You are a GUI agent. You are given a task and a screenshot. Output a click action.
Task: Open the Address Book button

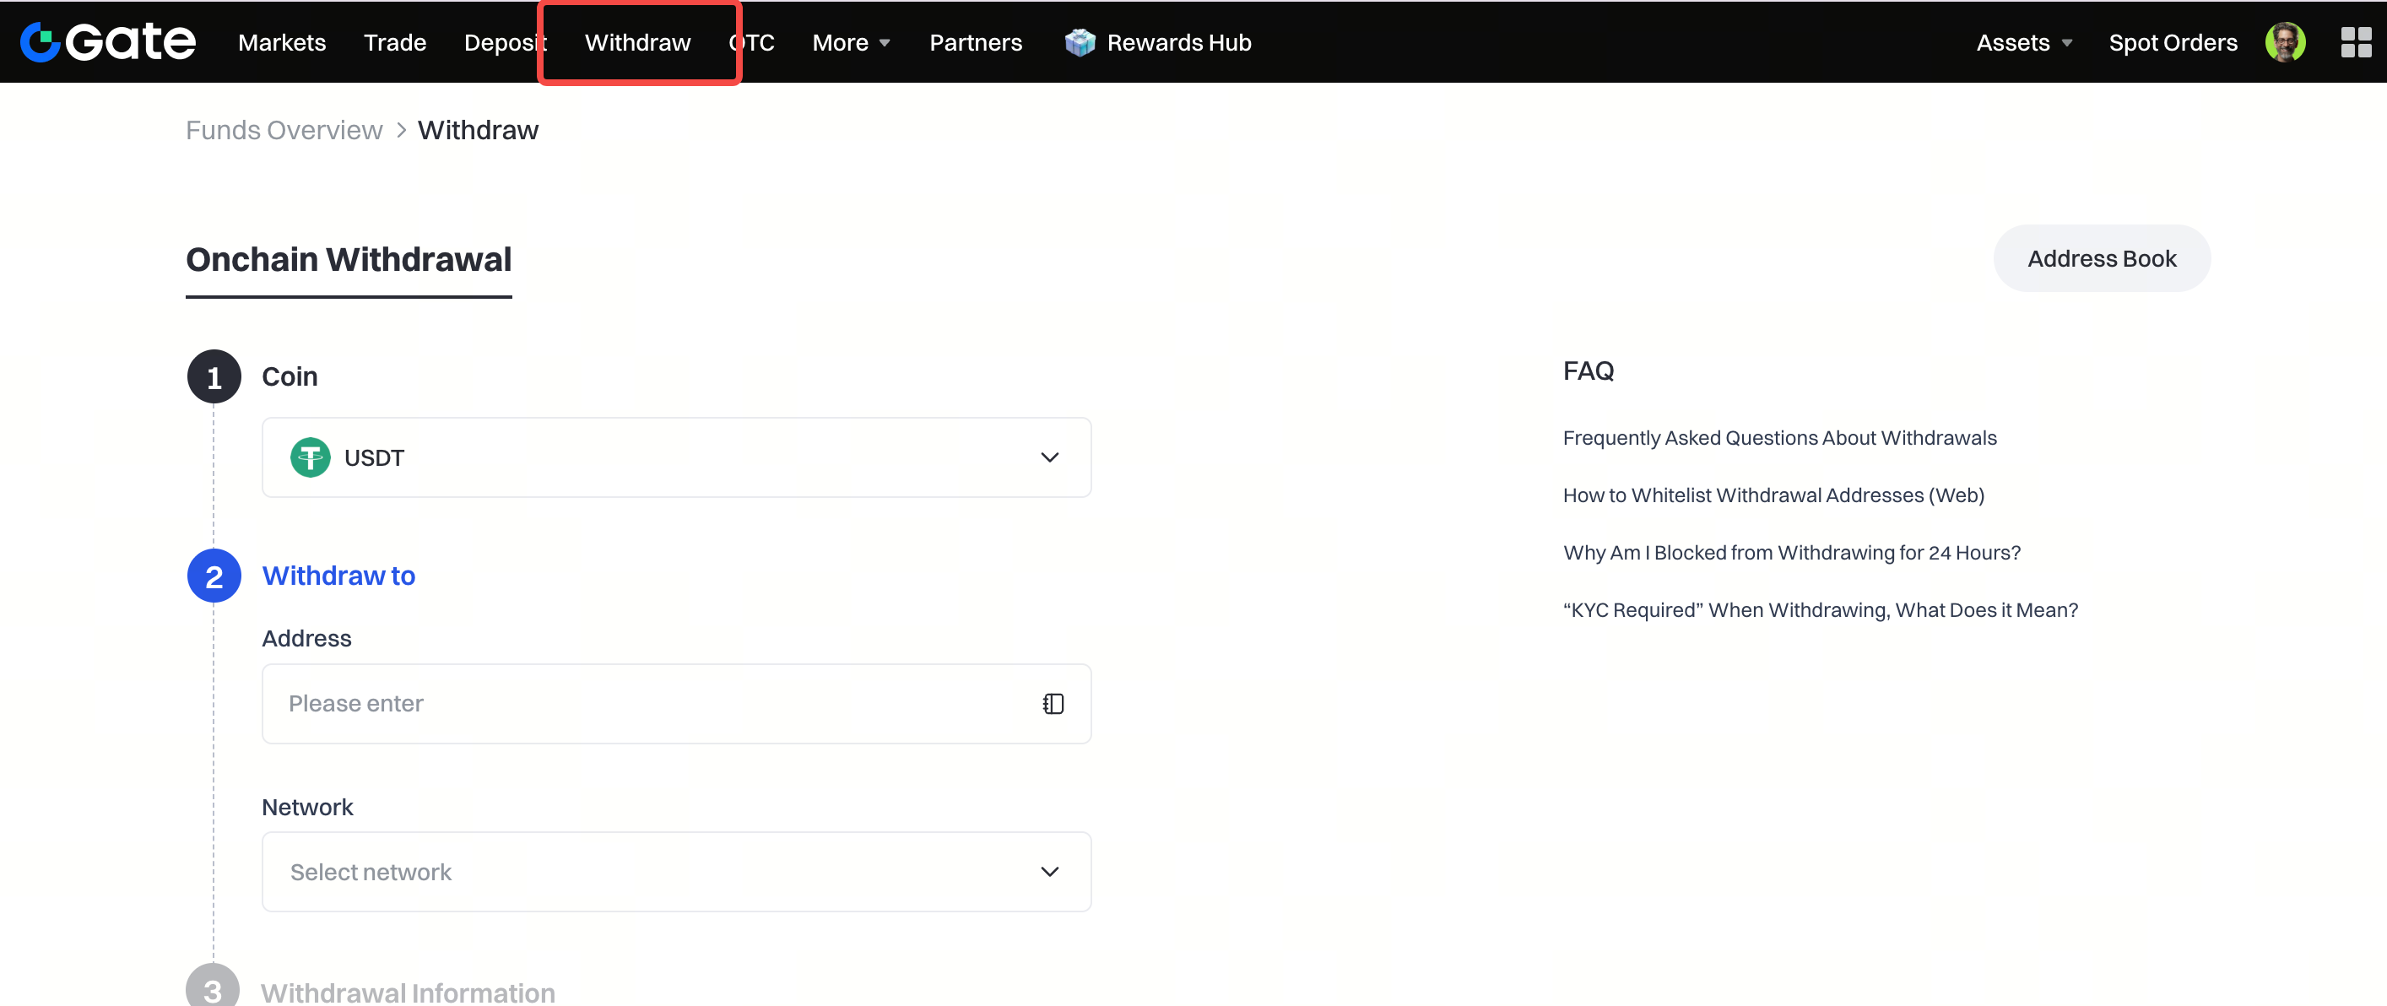coord(2101,258)
